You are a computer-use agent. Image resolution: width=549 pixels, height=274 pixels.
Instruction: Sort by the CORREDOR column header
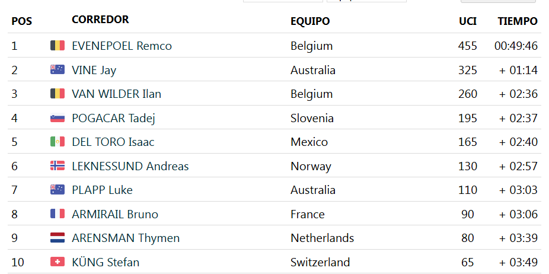click(100, 19)
